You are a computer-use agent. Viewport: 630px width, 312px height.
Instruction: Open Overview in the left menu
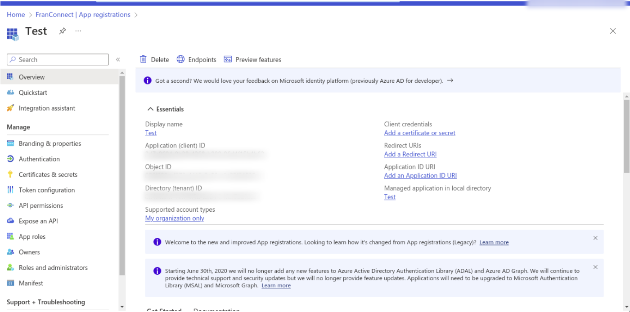(x=59, y=77)
